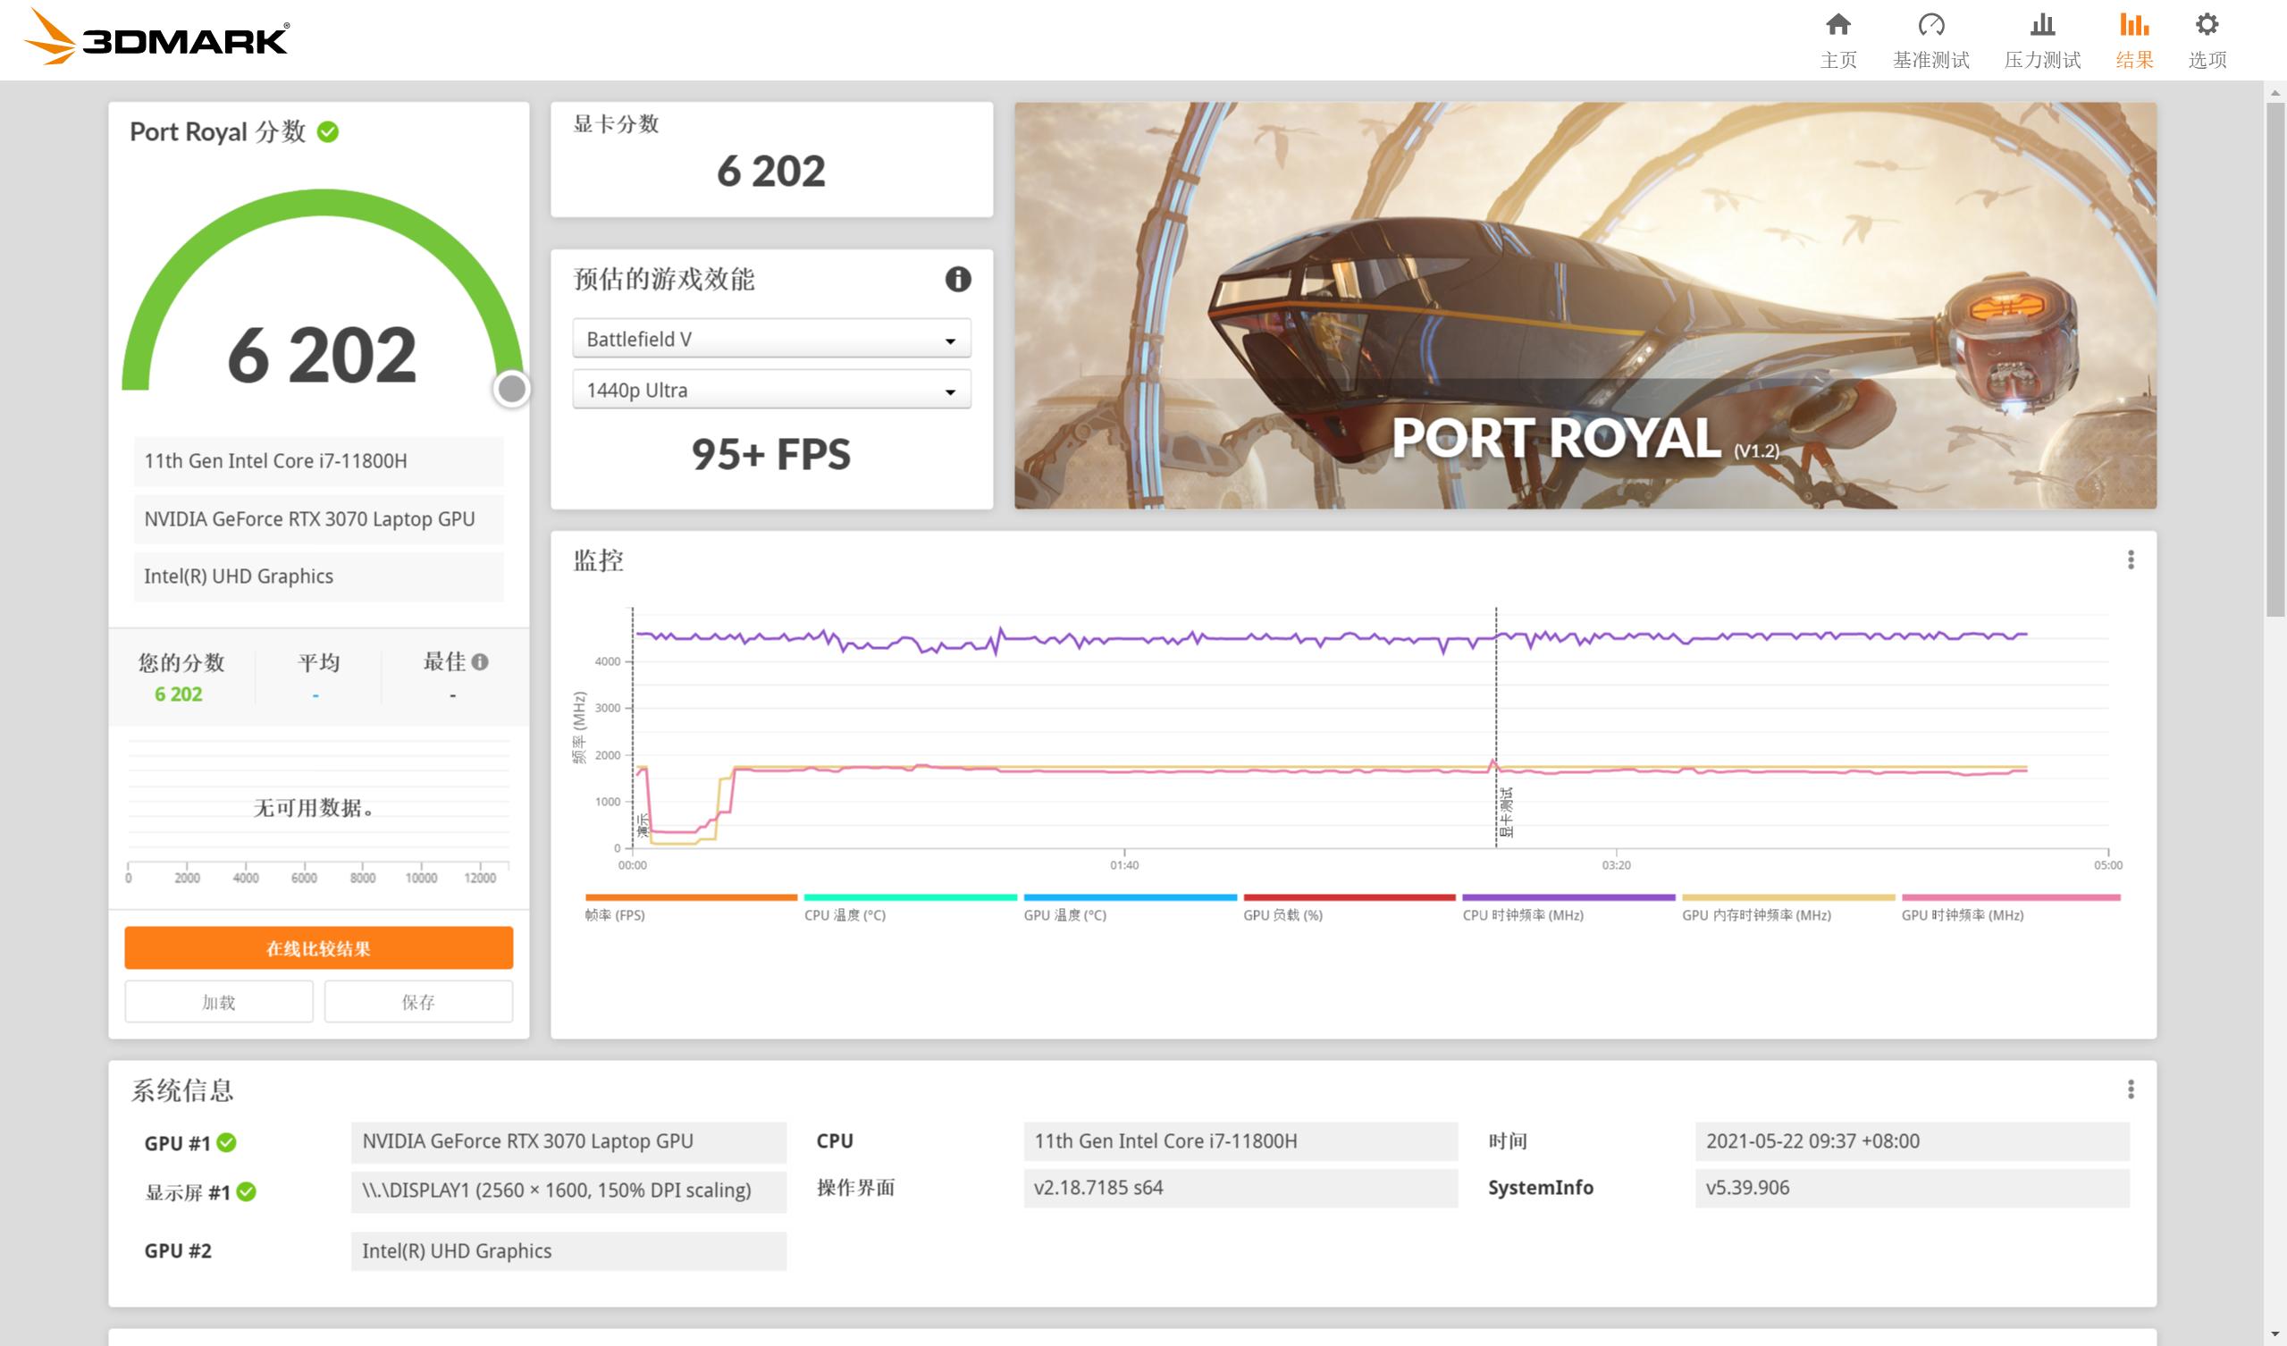The image size is (2287, 1346).
Task: Expand the Battlefield V game dropdown
Action: tap(771, 340)
